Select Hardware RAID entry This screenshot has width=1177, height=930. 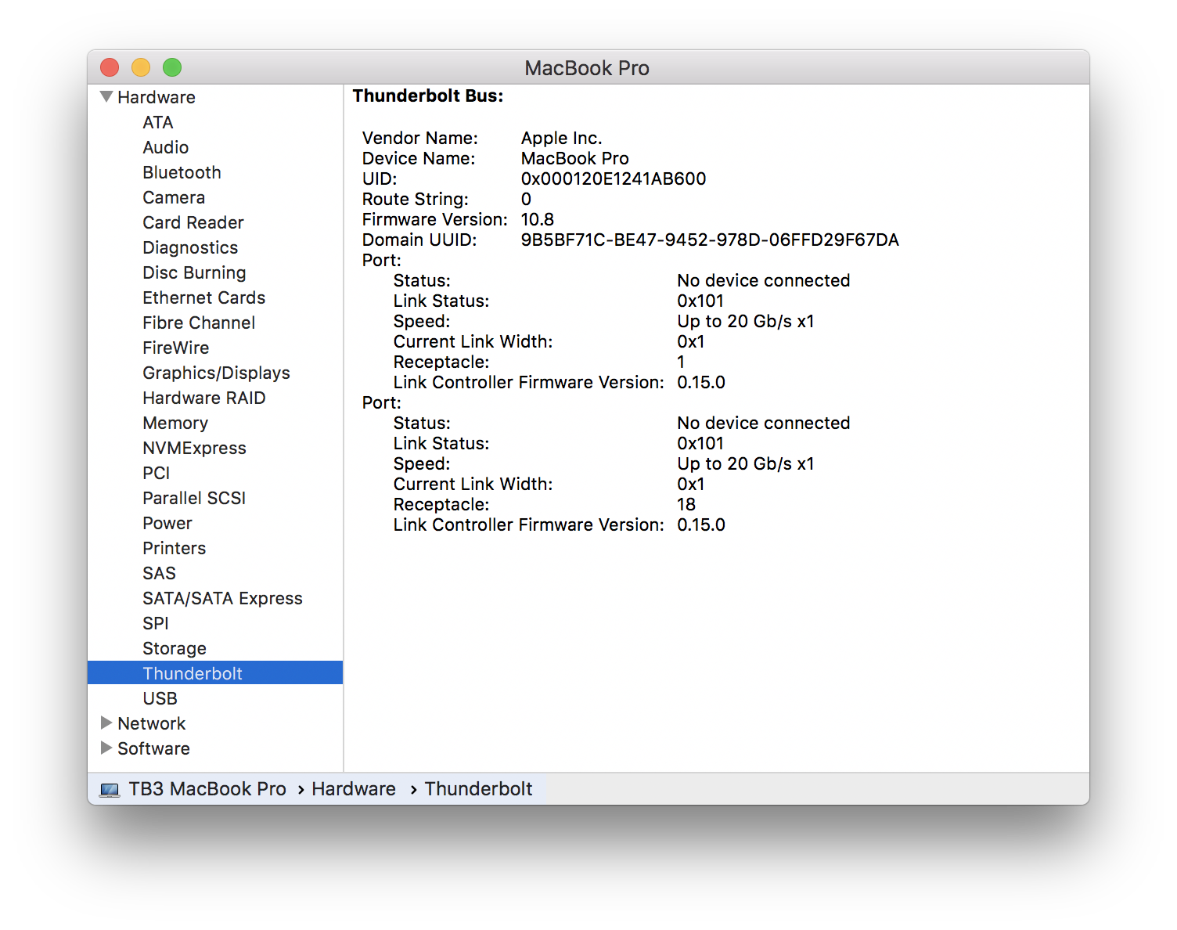coord(203,398)
